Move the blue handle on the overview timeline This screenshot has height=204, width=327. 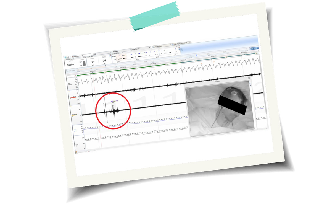197,55
